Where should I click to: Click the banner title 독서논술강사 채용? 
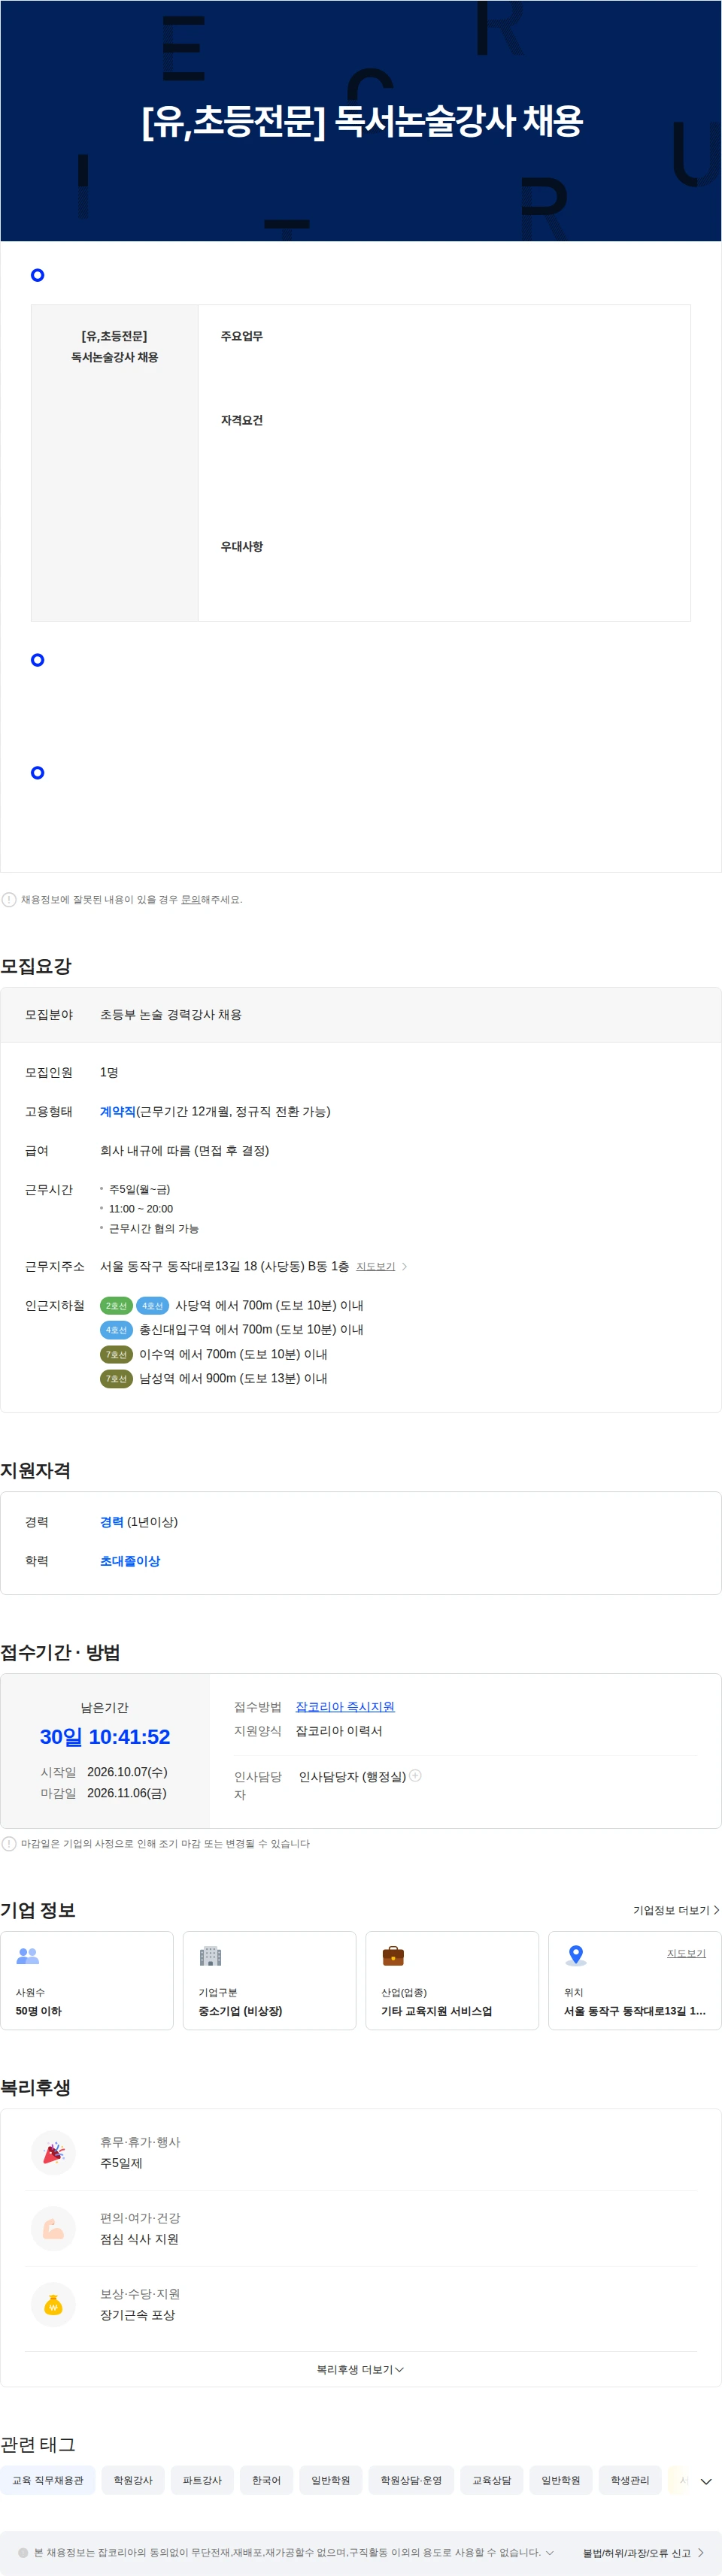458,121
